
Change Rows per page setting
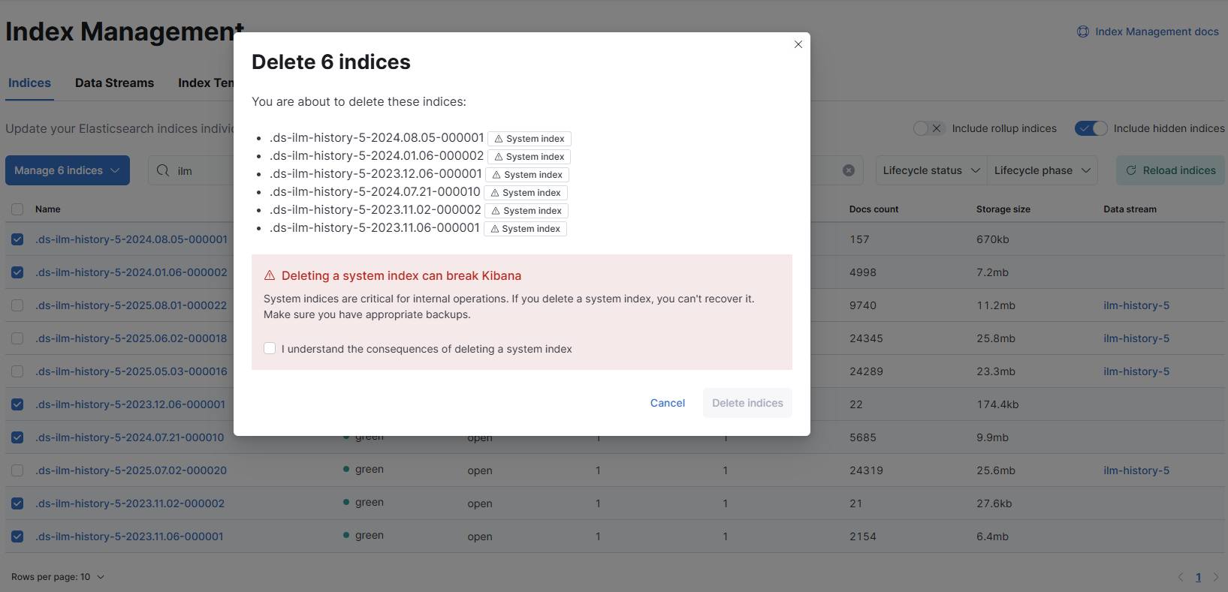tap(58, 577)
